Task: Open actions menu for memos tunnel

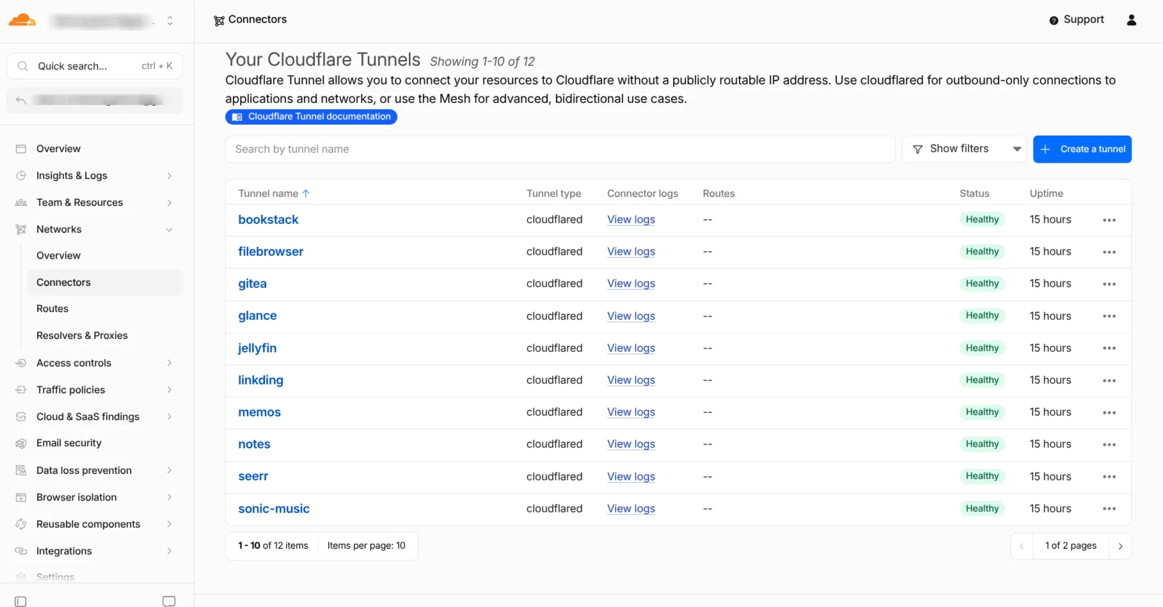Action: [x=1109, y=413]
